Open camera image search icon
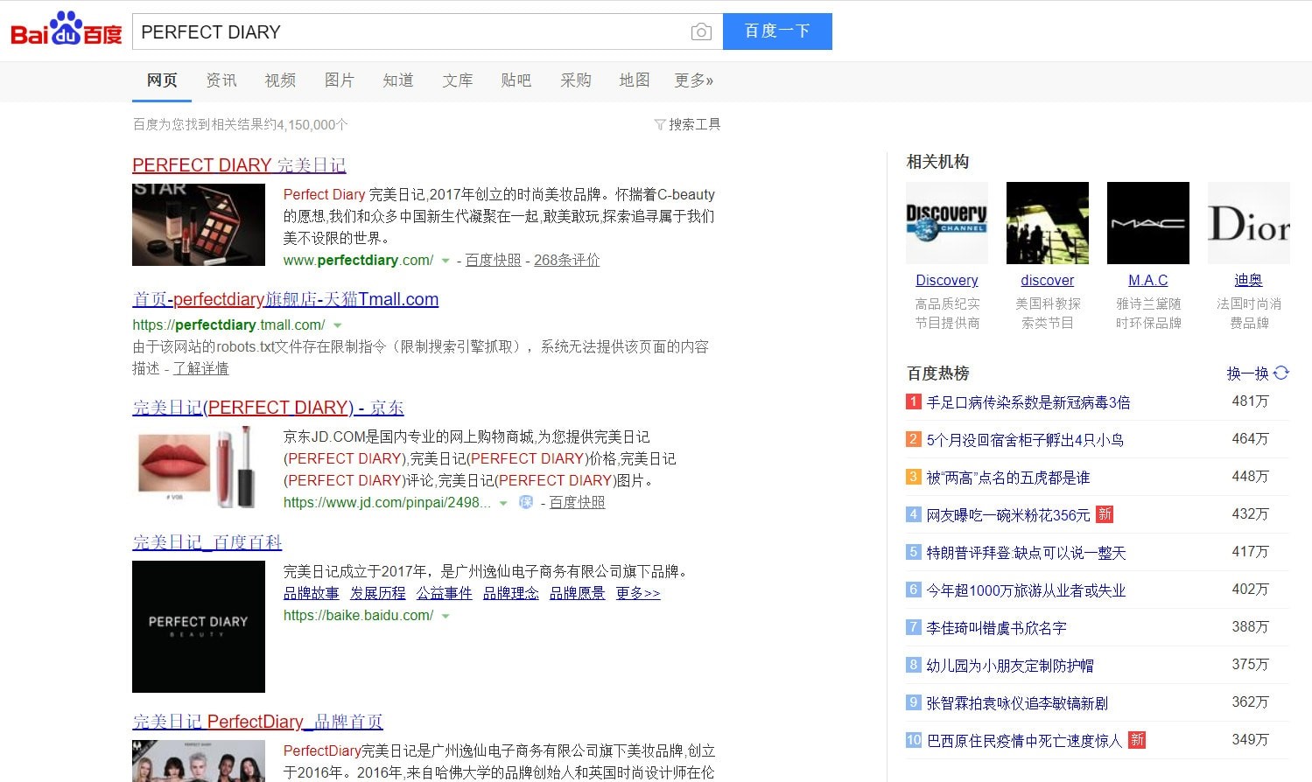The height and width of the screenshot is (782, 1312). click(x=700, y=32)
